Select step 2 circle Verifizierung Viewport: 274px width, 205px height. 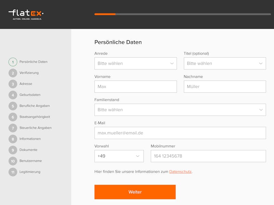13,73
